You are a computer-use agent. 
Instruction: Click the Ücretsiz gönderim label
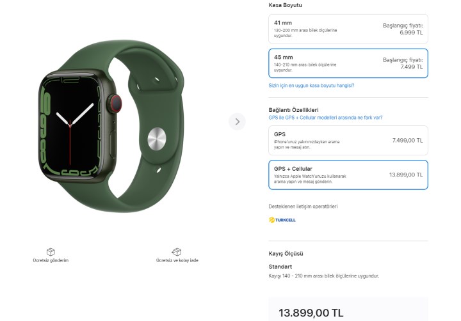pos(51,260)
